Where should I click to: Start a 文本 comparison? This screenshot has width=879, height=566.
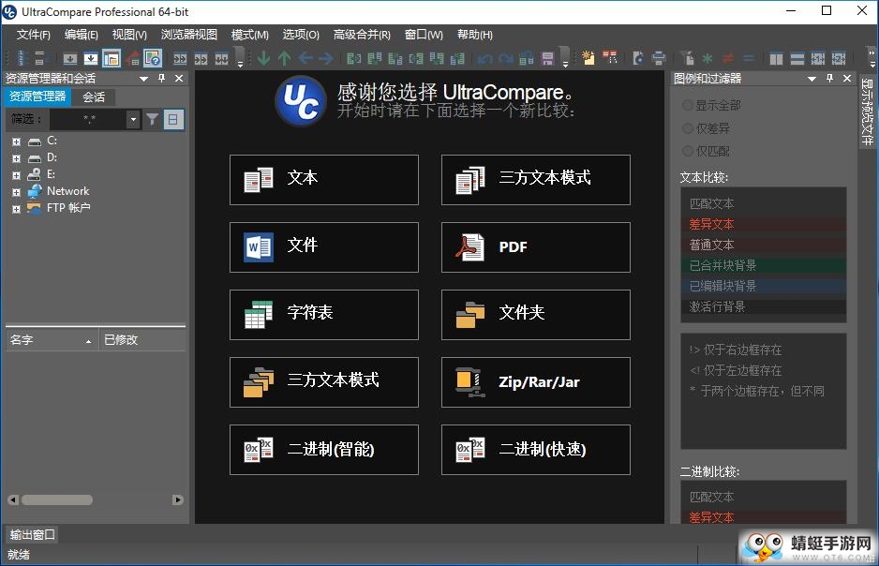pos(324,180)
